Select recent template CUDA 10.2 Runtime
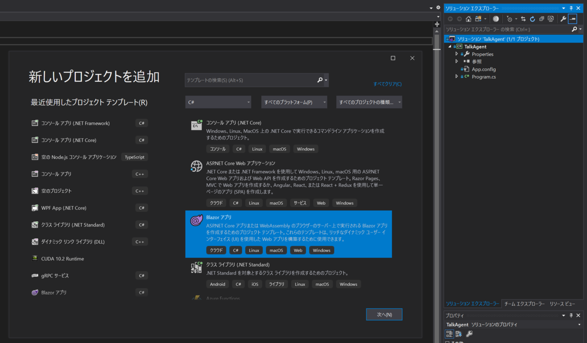Screen dimensions: 587x343 [89, 259]
